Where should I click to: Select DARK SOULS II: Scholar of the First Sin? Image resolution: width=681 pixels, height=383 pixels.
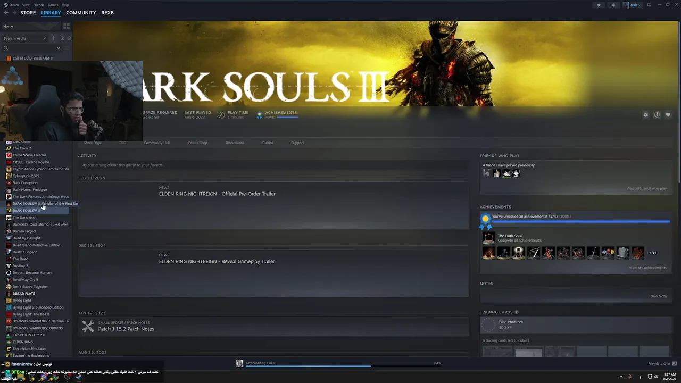45,204
